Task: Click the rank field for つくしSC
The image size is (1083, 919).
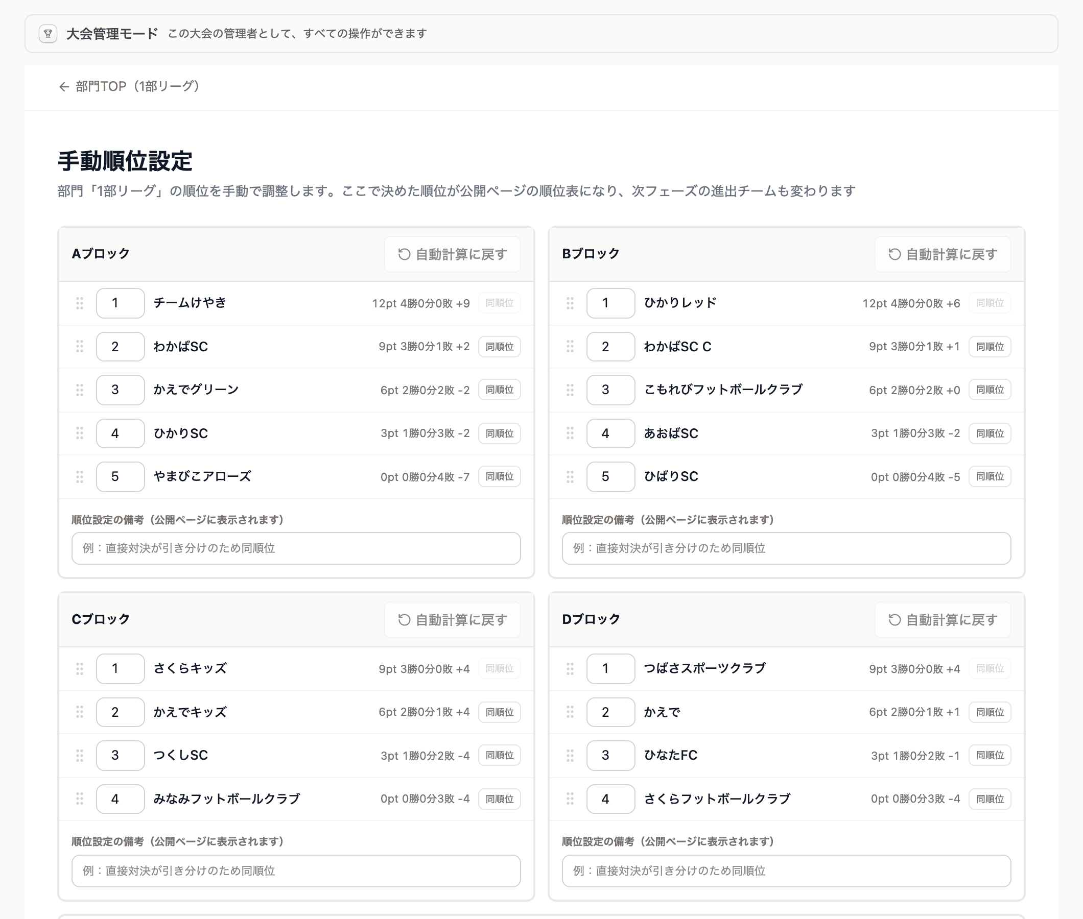Action: 121,755
